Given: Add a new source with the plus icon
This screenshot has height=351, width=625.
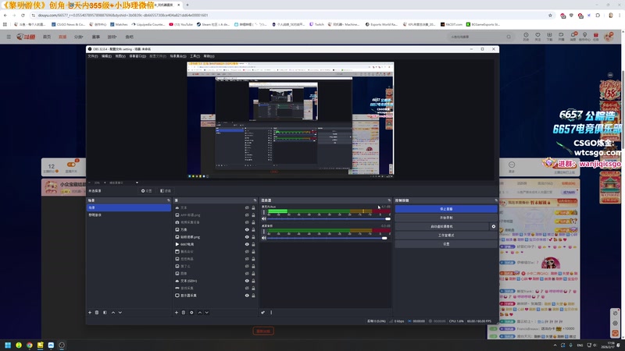Looking at the screenshot, I should point(177,313).
